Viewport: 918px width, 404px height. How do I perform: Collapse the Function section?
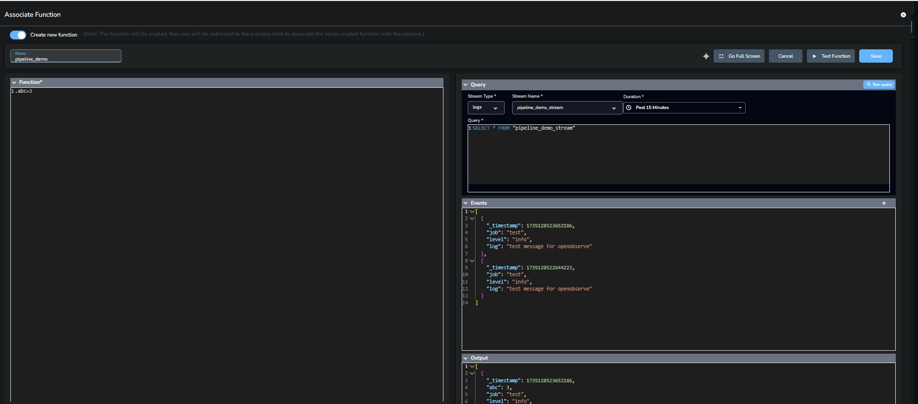[x=14, y=82]
